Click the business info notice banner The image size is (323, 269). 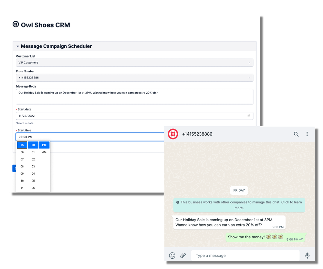(239, 205)
